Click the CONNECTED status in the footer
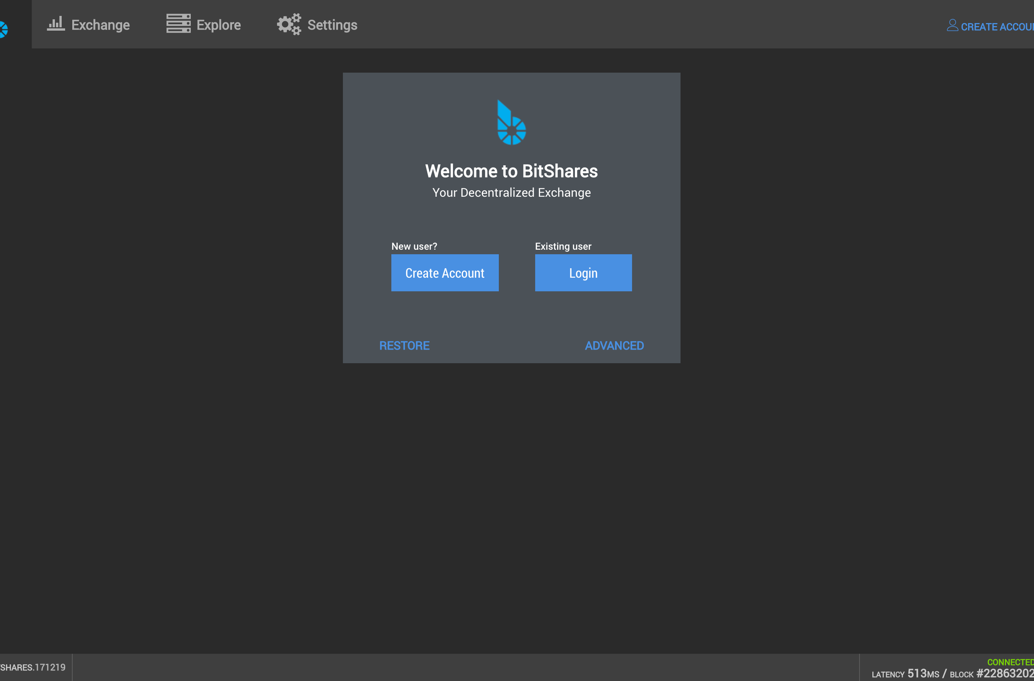The width and height of the screenshot is (1034, 681). click(x=1011, y=662)
